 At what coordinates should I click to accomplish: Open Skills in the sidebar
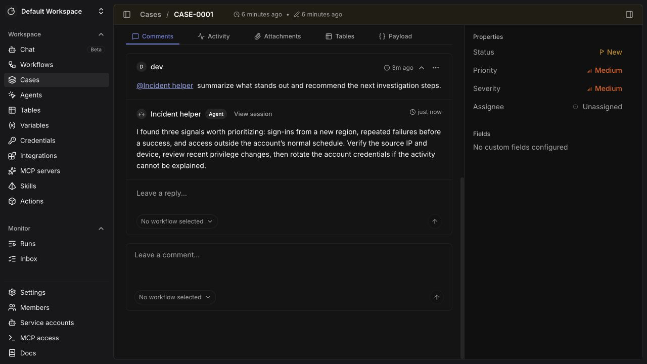(57, 186)
